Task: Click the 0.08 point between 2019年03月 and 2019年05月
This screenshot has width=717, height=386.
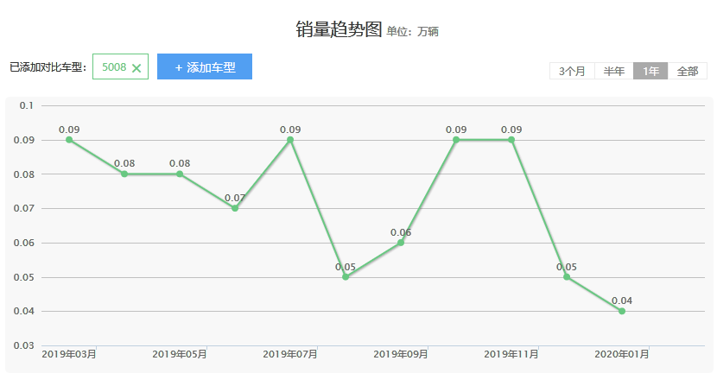Action: [x=124, y=174]
